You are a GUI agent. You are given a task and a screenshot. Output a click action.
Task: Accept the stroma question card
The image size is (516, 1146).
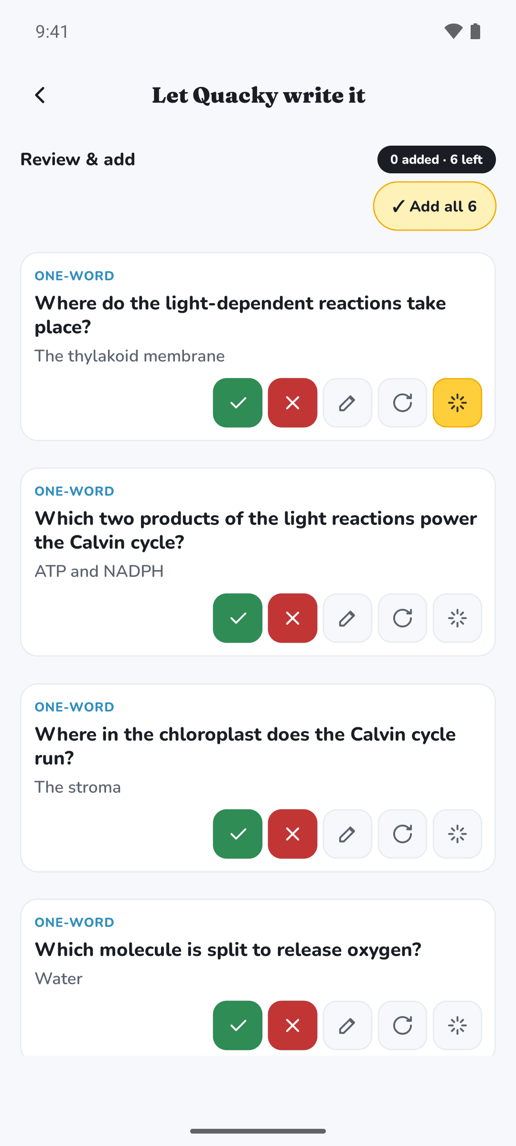pos(238,834)
